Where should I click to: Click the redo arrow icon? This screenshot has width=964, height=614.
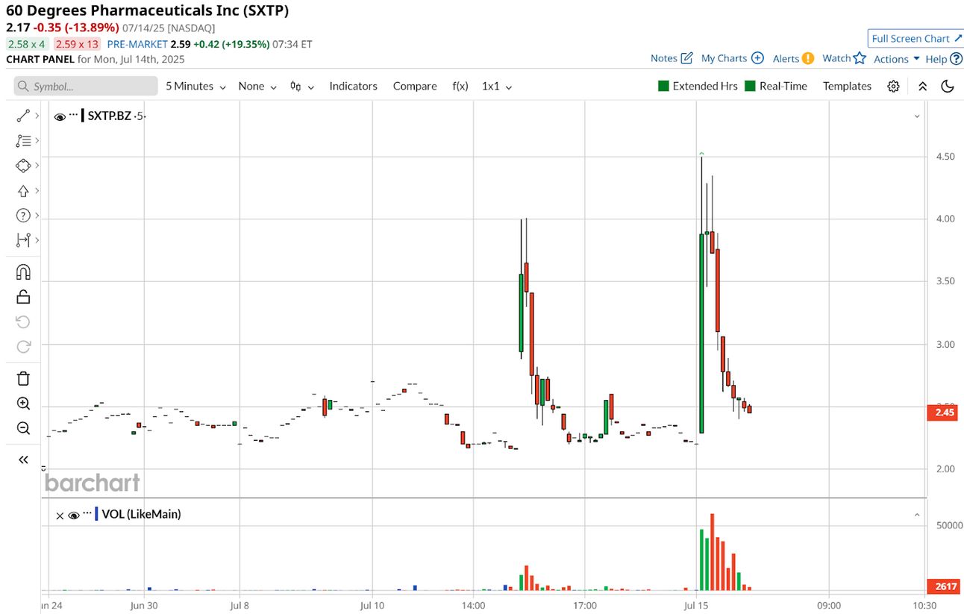(x=23, y=346)
